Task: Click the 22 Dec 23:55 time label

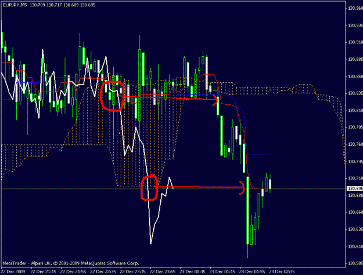Action: point(163,272)
